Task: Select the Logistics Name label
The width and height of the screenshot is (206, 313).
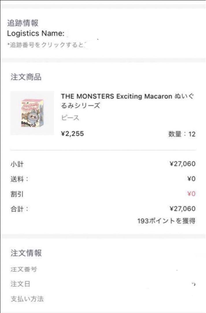Action: [36, 33]
